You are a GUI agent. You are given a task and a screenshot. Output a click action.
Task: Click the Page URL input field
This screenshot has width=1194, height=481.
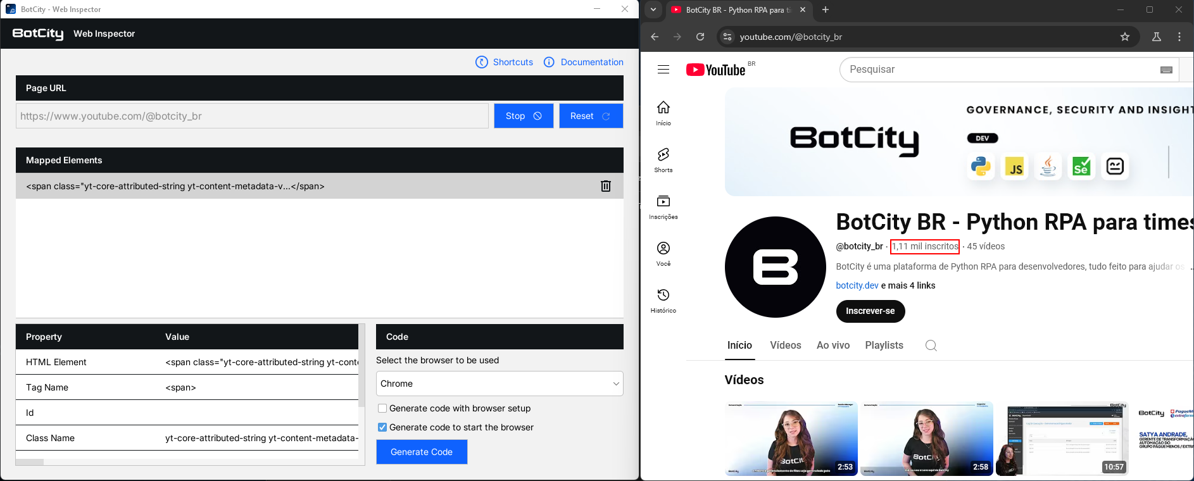[x=252, y=116]
